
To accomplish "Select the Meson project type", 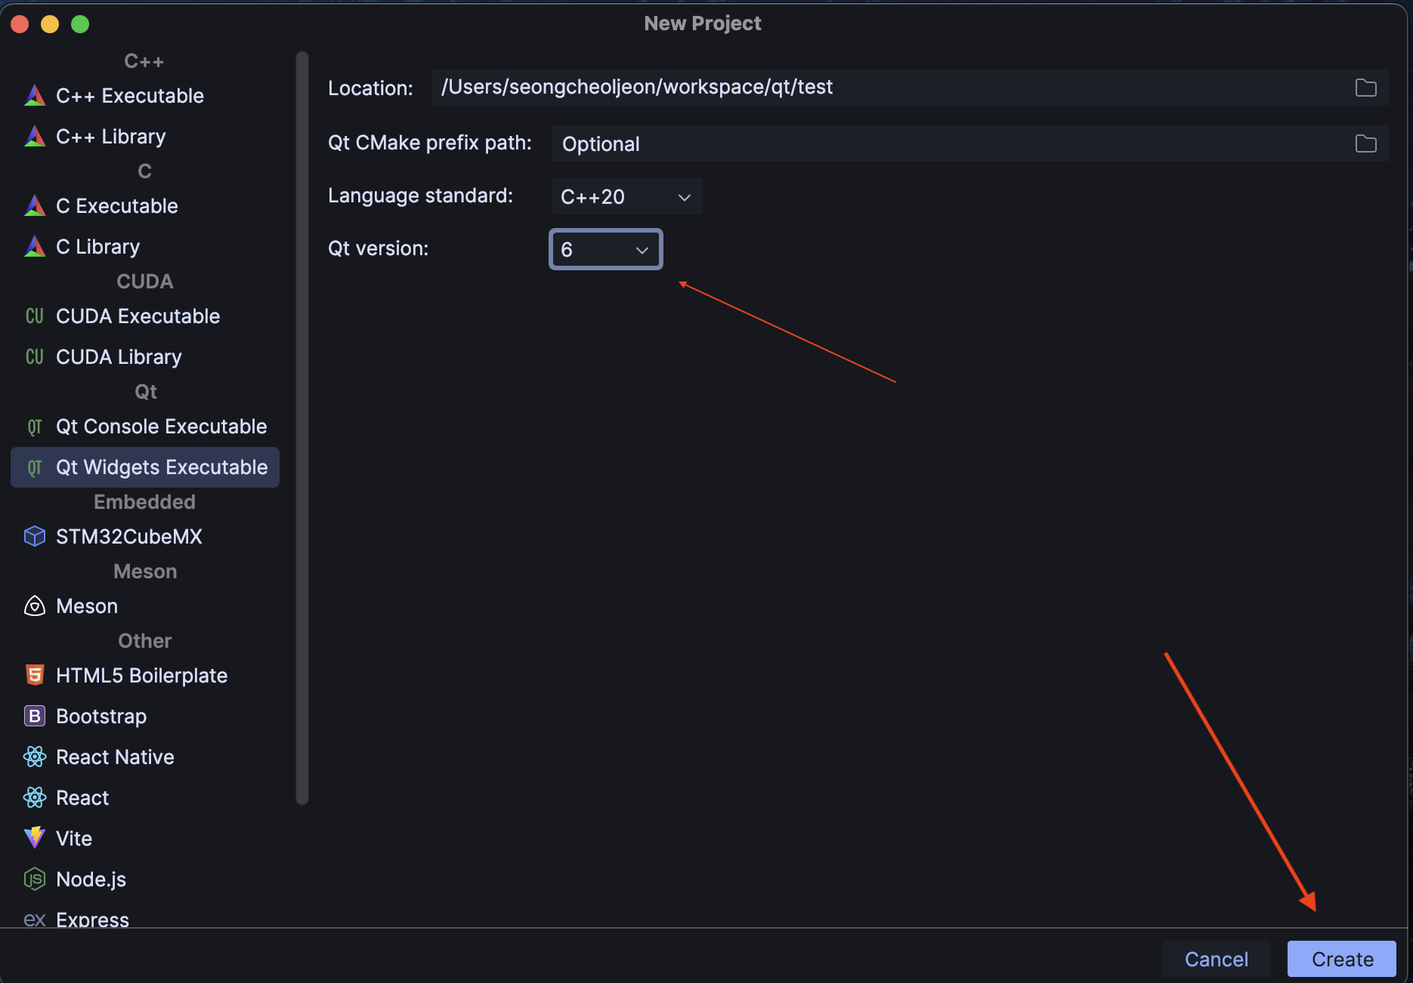I will tap(86, 606).
